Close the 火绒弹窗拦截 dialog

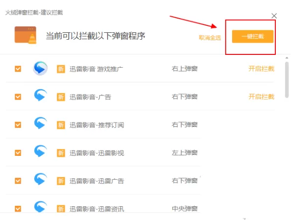(x=274, y=16)
